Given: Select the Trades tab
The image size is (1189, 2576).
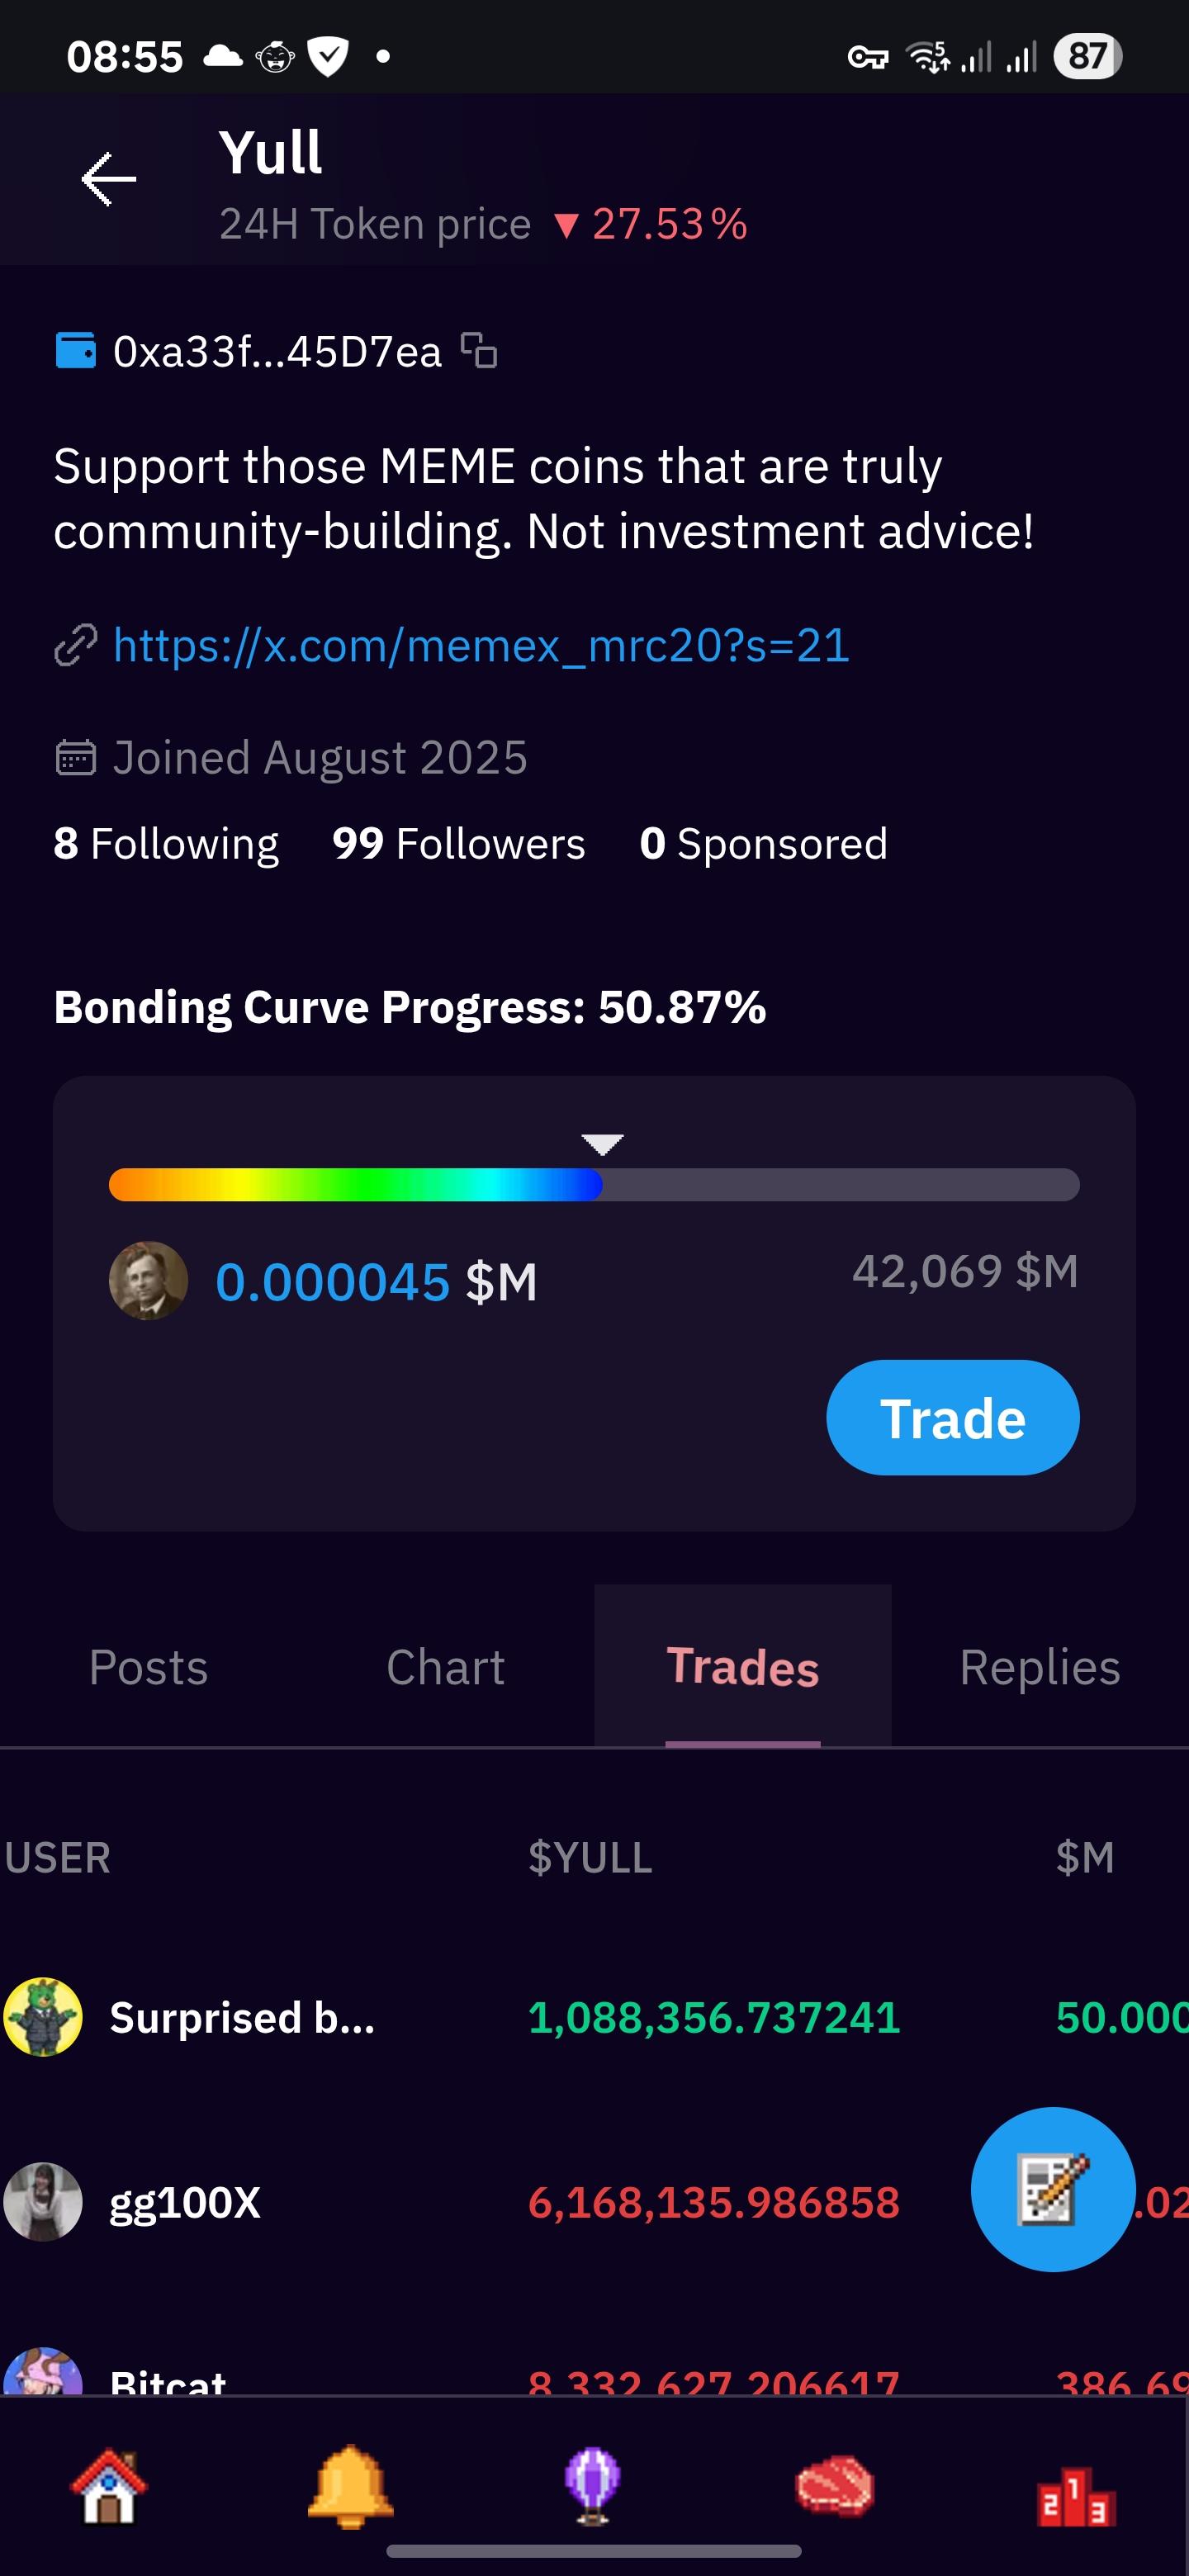Looking at the screenshot, I should [742, 1667].
